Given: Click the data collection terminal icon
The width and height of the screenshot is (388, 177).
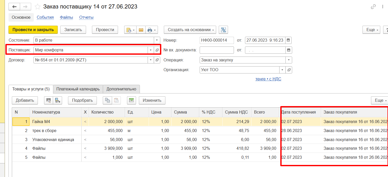Looking at the screenshot, I should click(x=57, y=100).
